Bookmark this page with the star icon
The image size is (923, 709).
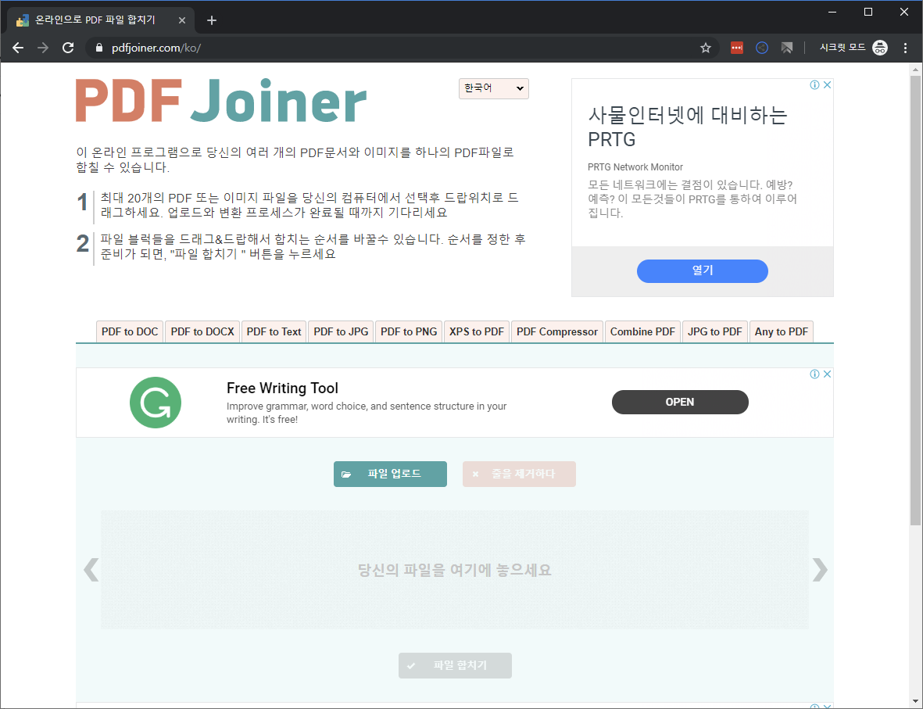click(705, 48)
